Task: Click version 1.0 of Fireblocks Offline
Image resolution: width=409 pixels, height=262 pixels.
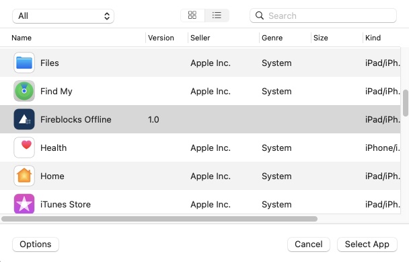Action: (x=153, y=120)
